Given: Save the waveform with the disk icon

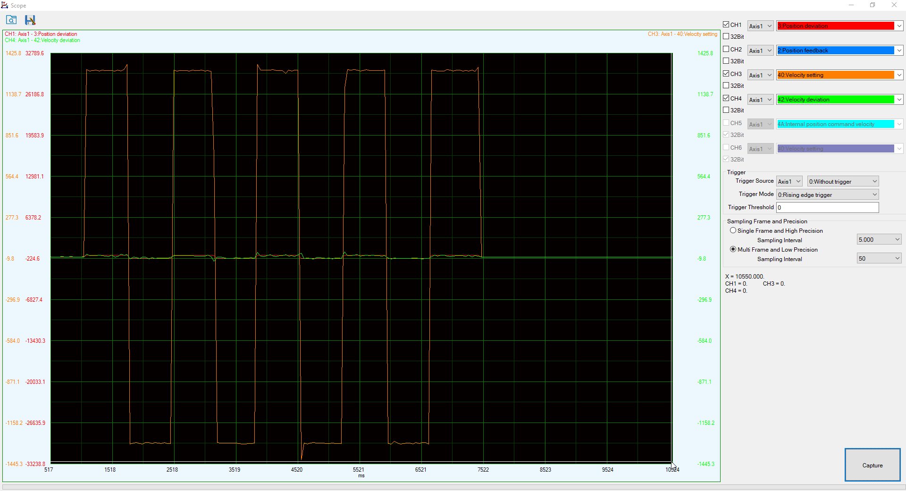Looking at the screenshot, I should point(30,20).
